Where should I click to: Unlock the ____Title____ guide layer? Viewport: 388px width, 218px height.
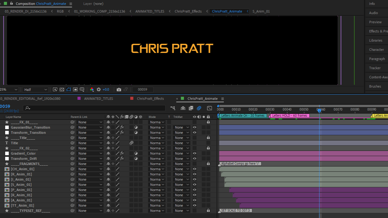click(x=208, y=138)
